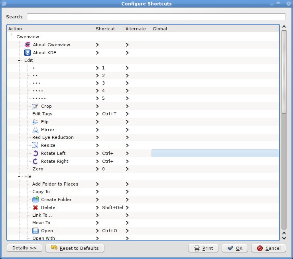
Task: Click the red Delete X icon
Action: click(x=35, y=208)
